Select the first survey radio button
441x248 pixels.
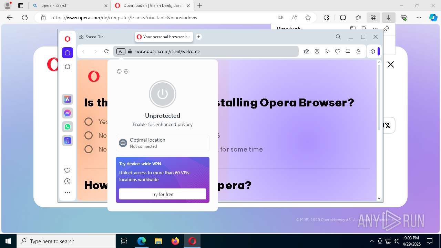(x=89, y=122)
